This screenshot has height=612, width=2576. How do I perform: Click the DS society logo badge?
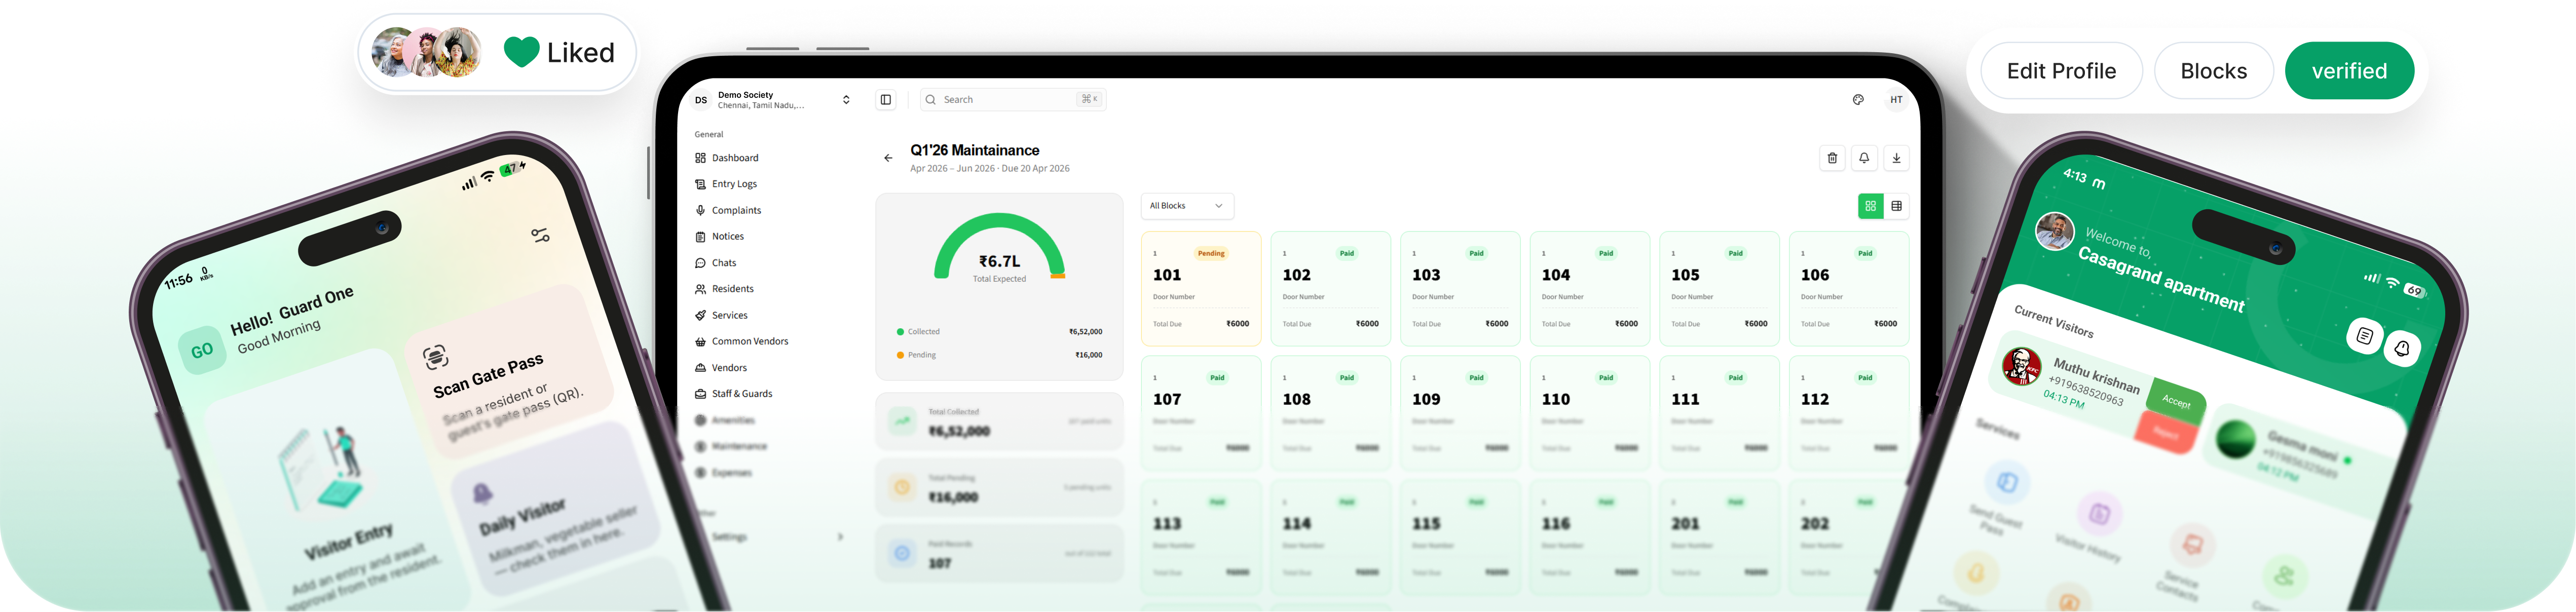pos(701,100)
